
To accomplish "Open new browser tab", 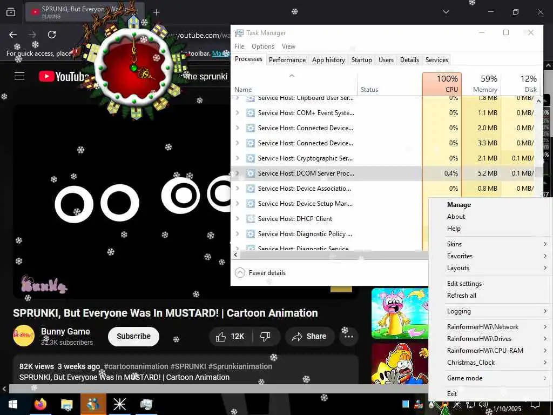I will pyautogui.click(x=156, y=12).
